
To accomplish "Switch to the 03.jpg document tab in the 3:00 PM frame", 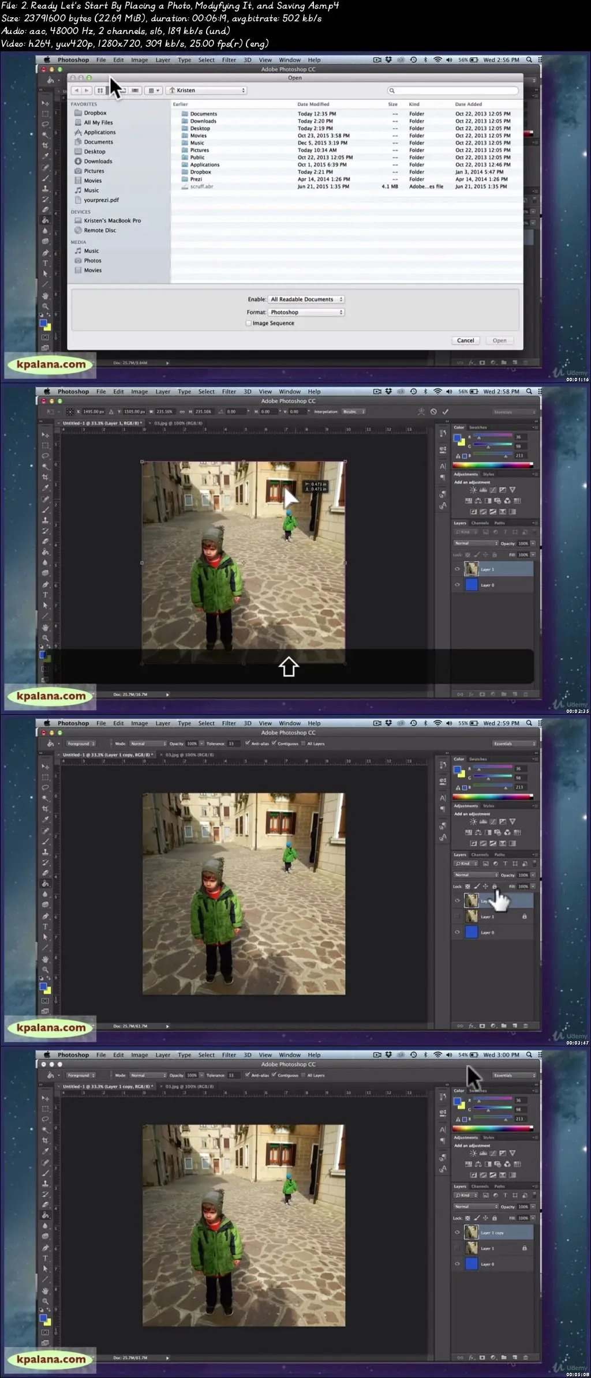I will pos(189,1086).
